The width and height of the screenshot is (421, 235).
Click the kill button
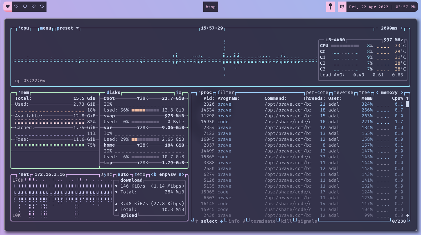click(287, 221)
